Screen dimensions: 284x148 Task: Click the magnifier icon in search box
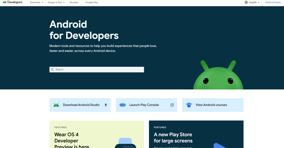[52, 69]
